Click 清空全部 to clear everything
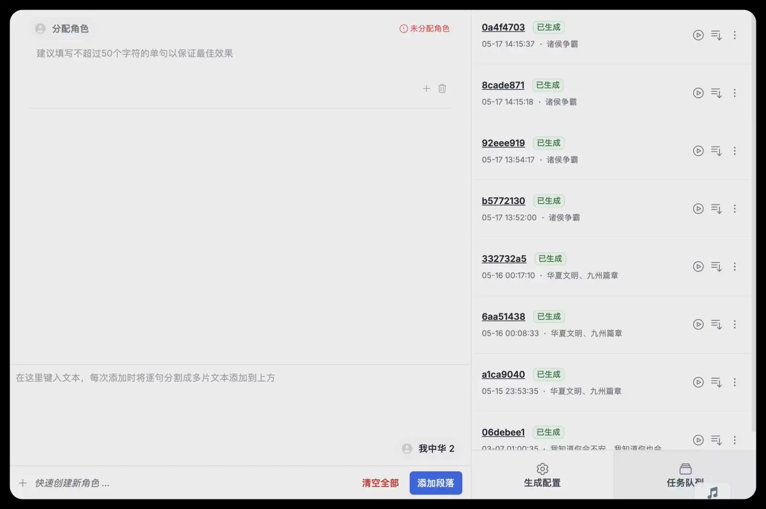This screenshot has width=766, height=509. [380, 483]
